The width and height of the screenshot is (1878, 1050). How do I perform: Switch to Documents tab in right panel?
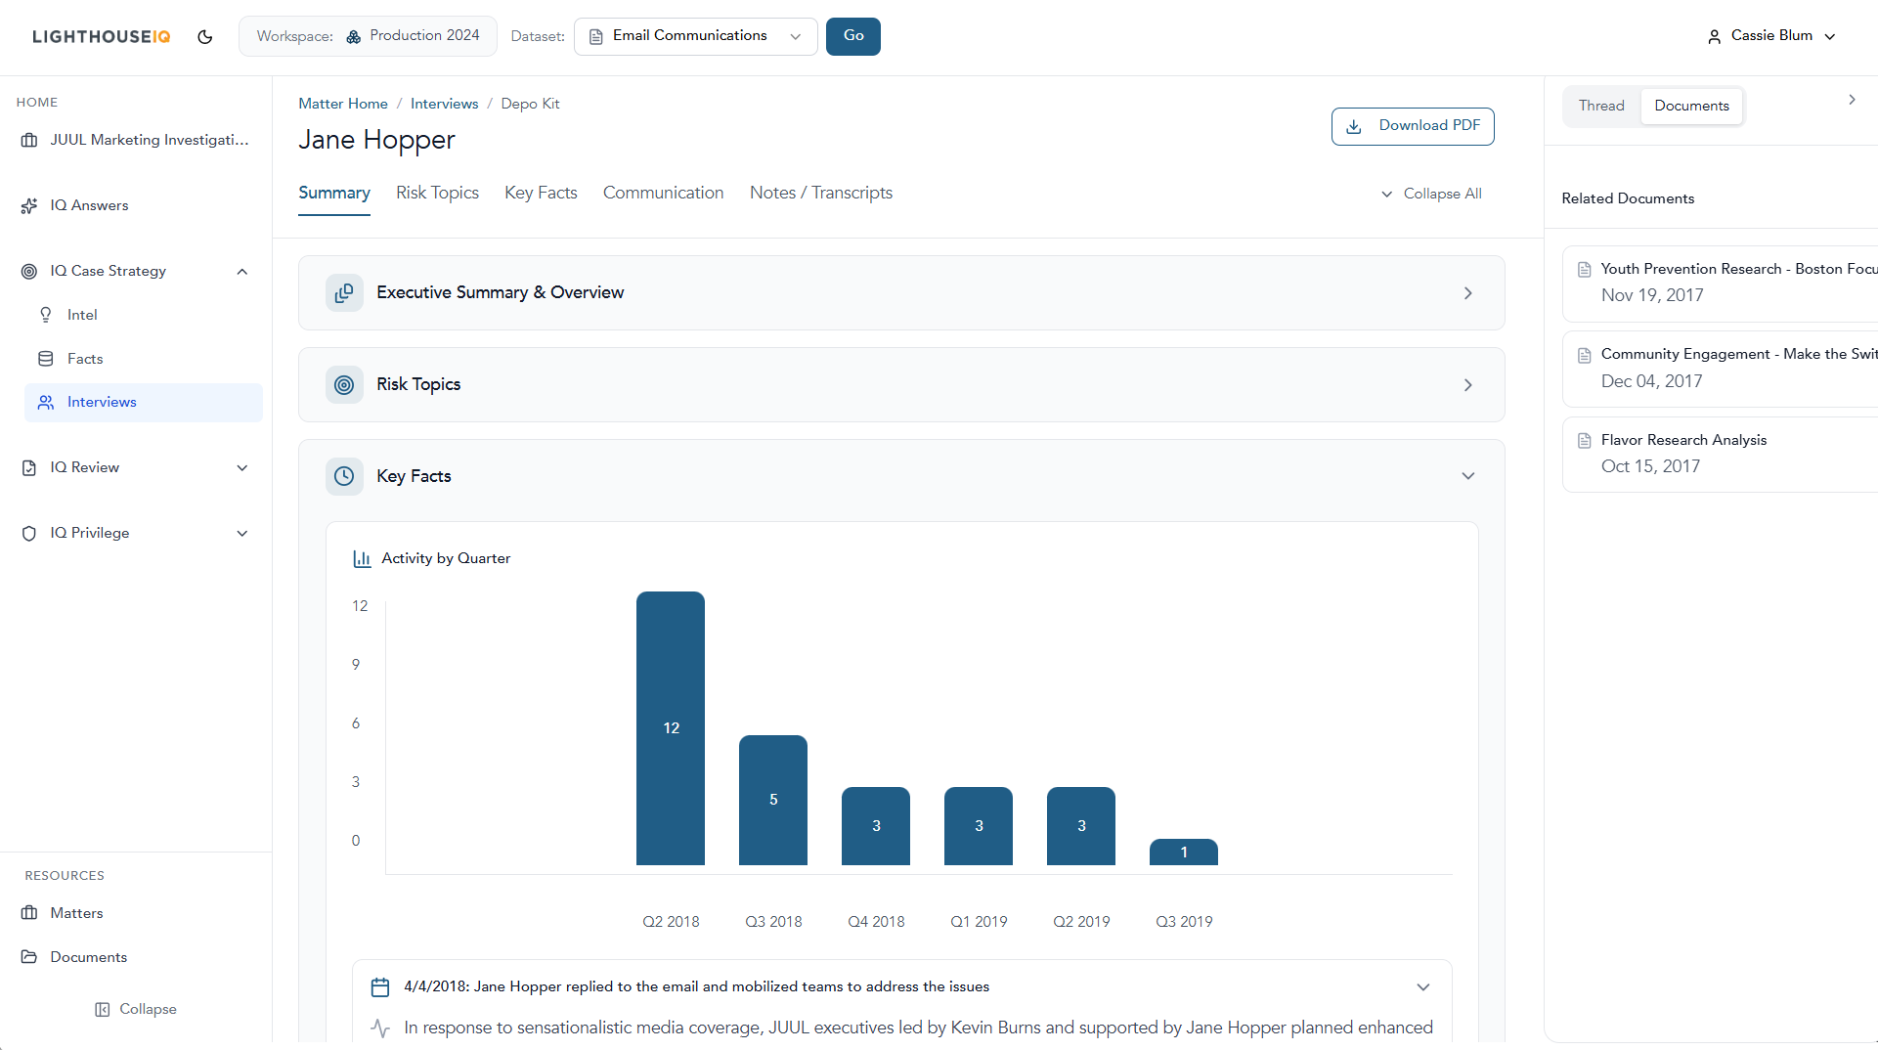[1691, 106]
